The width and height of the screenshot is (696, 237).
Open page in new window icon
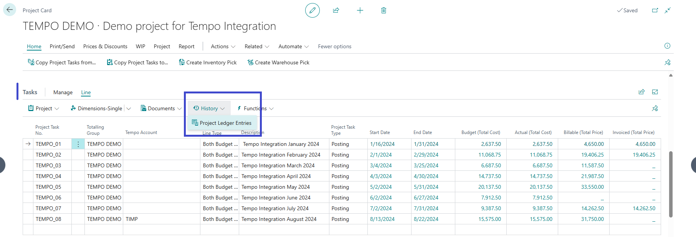[655, 10]
